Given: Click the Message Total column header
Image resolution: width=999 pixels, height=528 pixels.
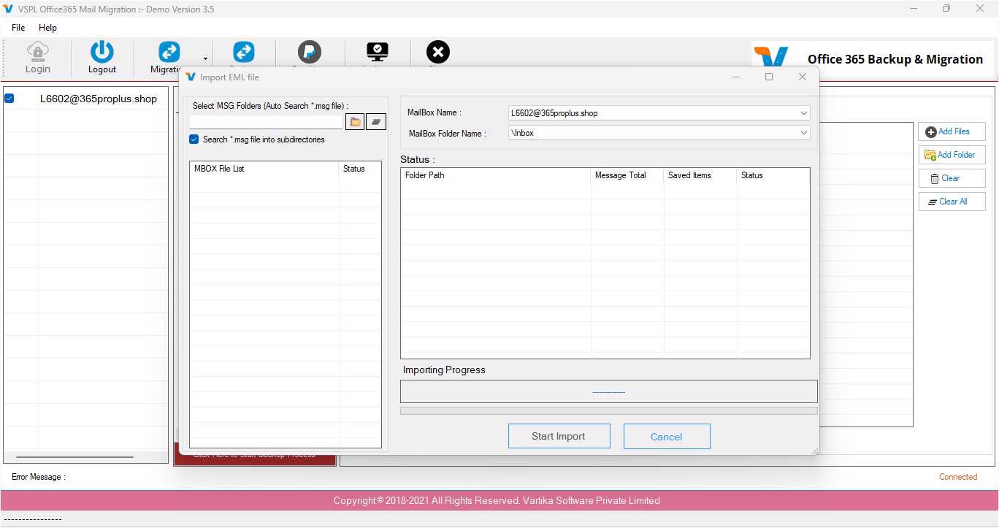Looking at the screenshot, I should coord(627,175).
